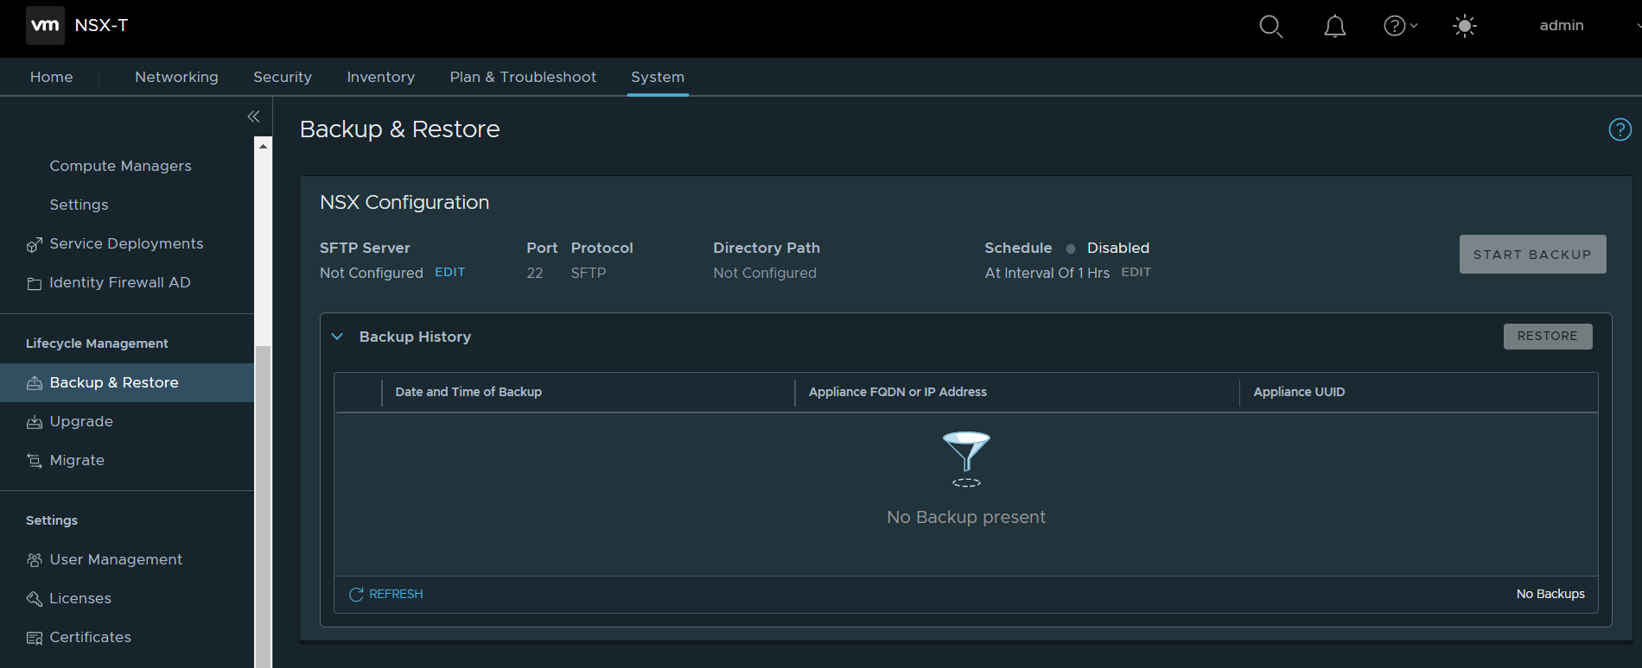Open the Certificates page
This screenshot has width=1642, height=668.
[90, 637]
